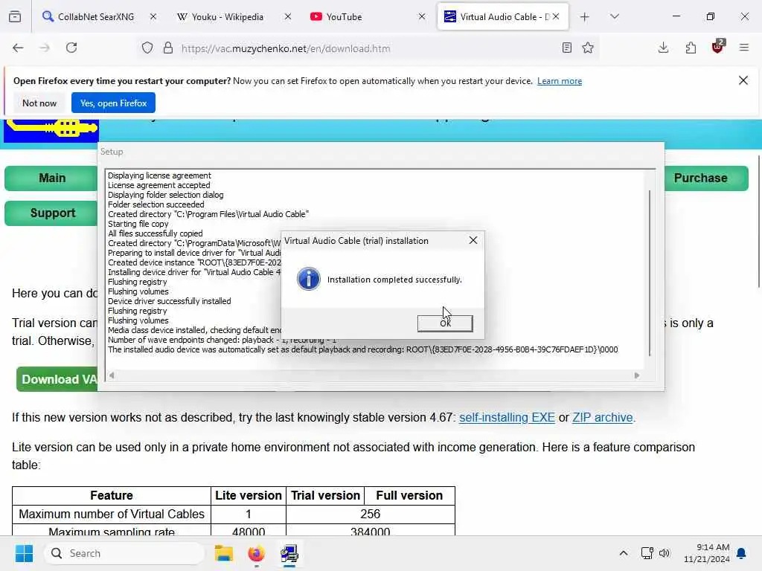
Task: Select the 'All files successfully copied' log line
Action: point(155,233)
